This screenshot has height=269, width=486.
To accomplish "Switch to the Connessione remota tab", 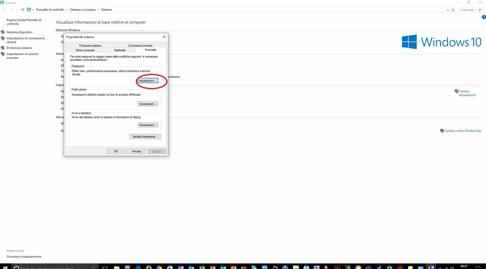I will [x=140, y=46].
